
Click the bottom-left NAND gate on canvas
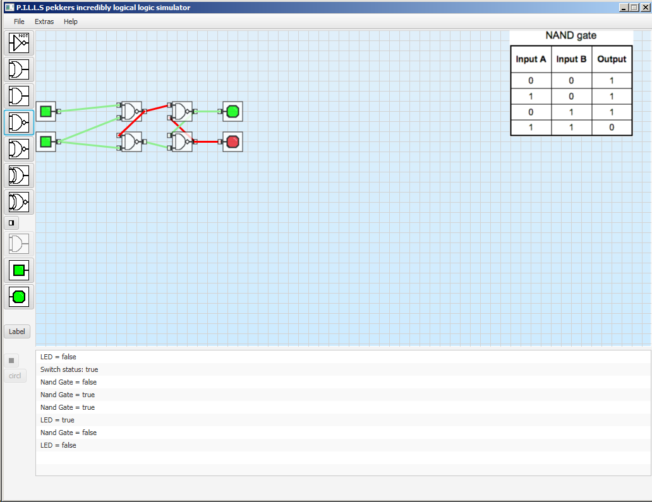click(131, 141)
